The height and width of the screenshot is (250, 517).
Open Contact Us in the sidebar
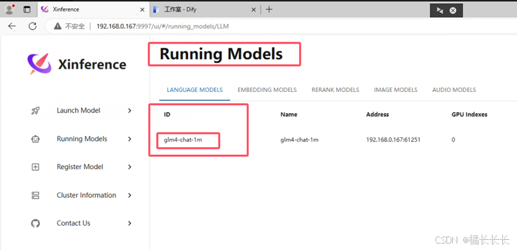point(73,224)
